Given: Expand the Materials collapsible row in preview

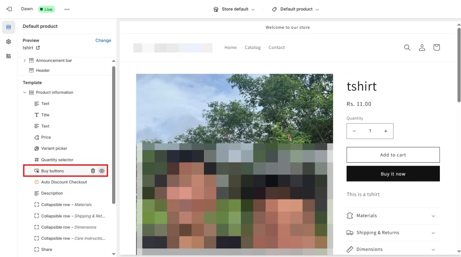Looking at the screenshot, I should 393,216.
